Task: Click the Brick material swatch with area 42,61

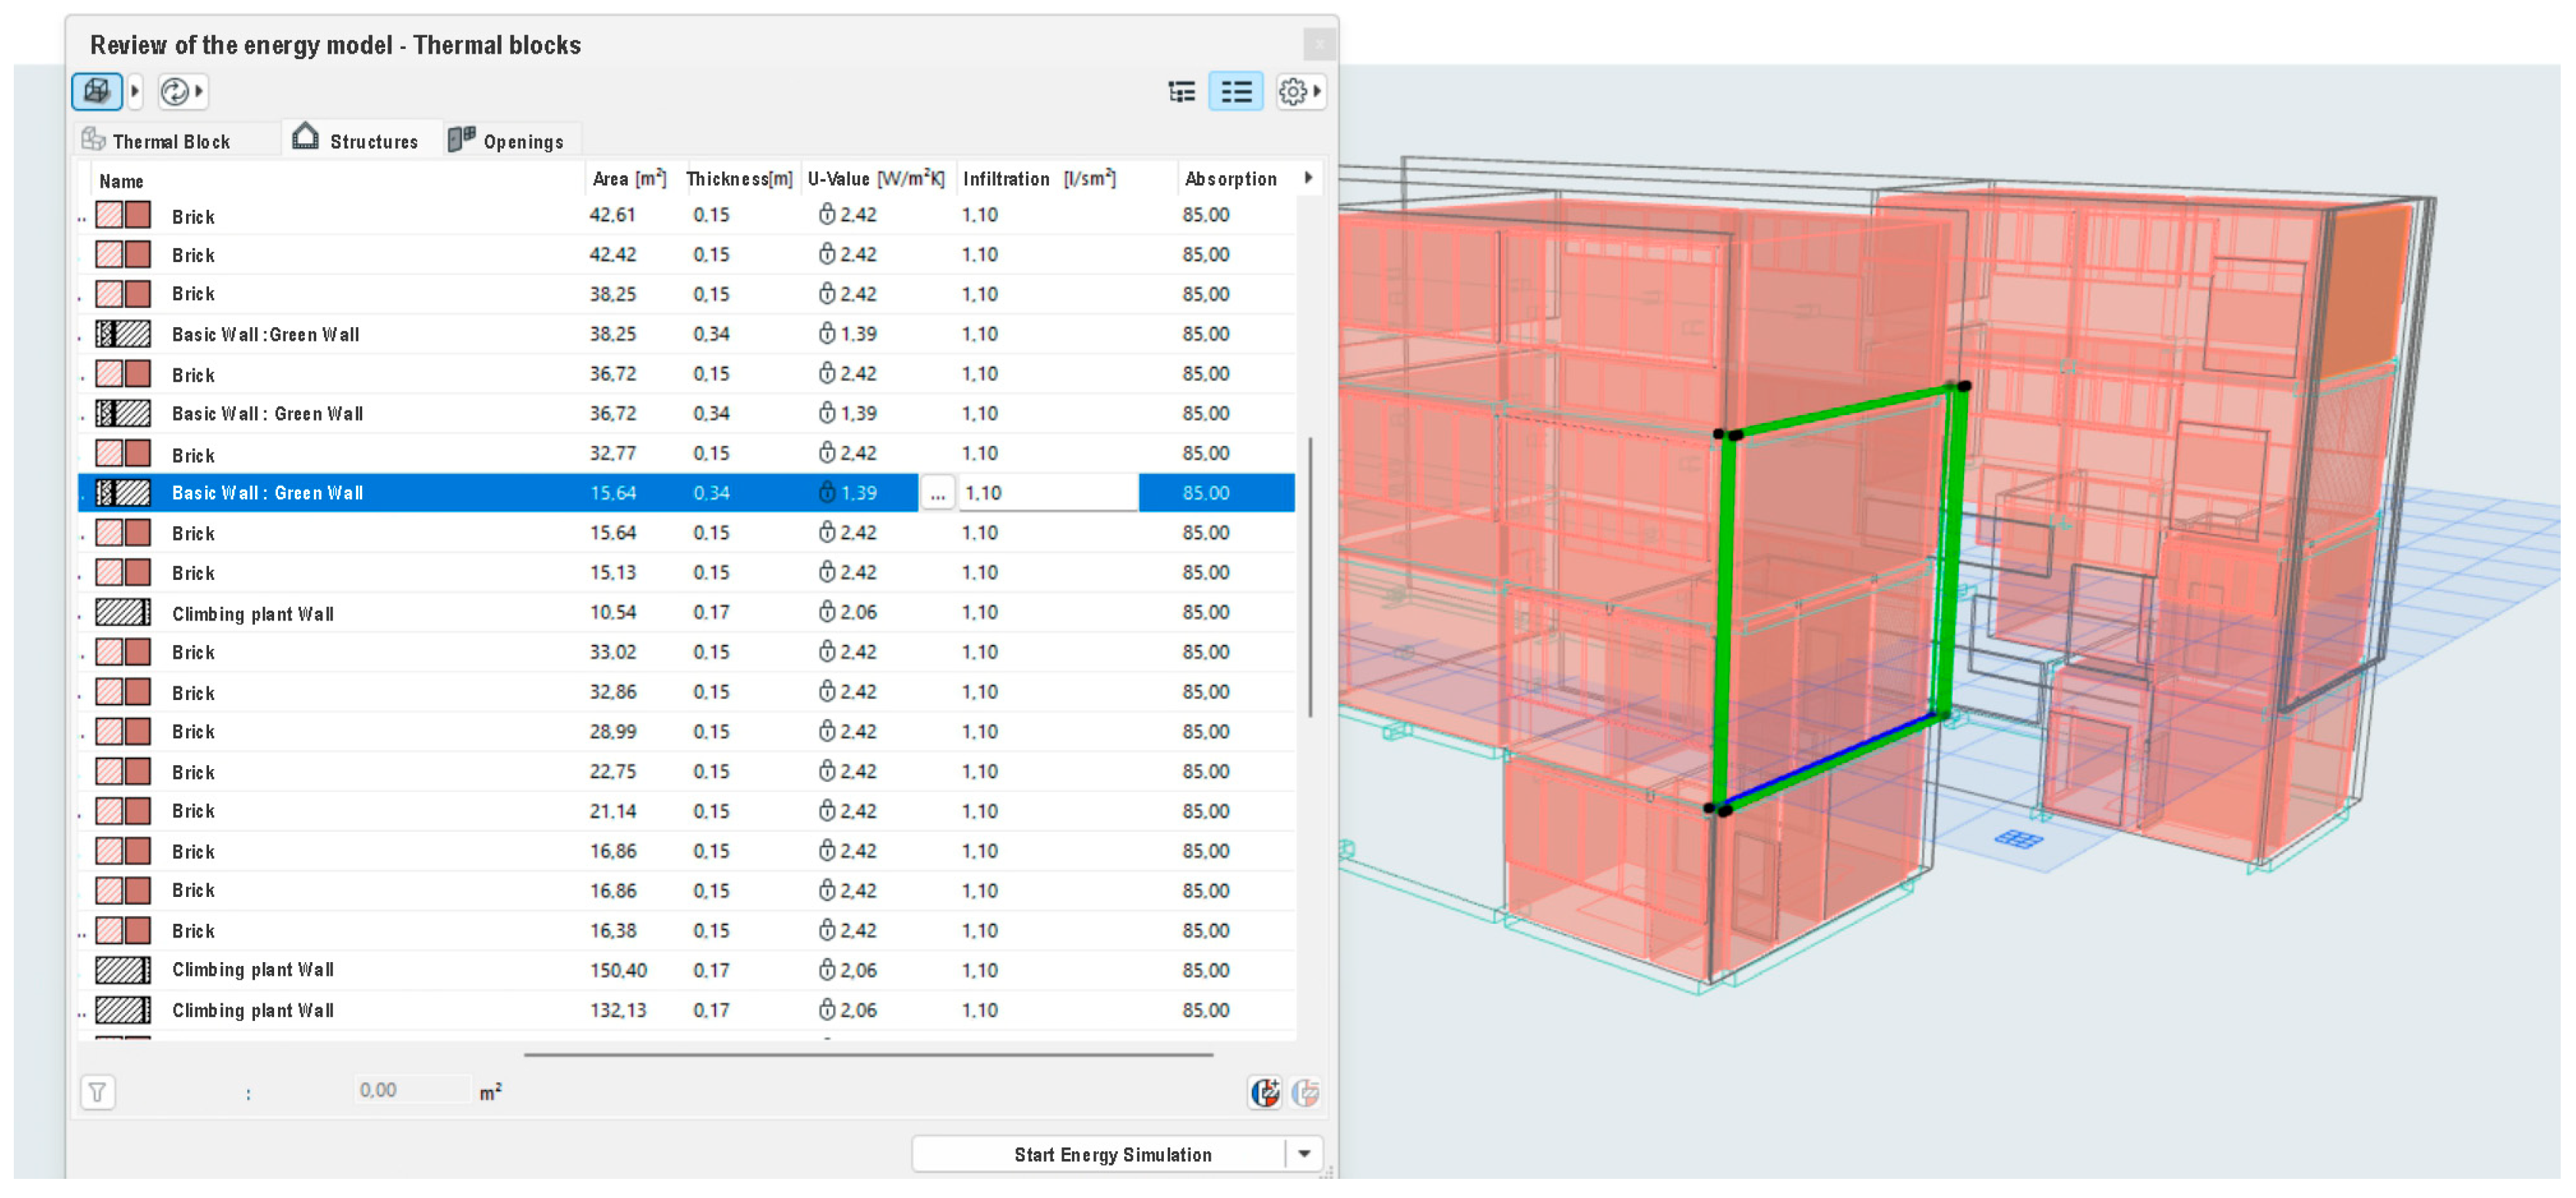Action: (x=123, y=215)
